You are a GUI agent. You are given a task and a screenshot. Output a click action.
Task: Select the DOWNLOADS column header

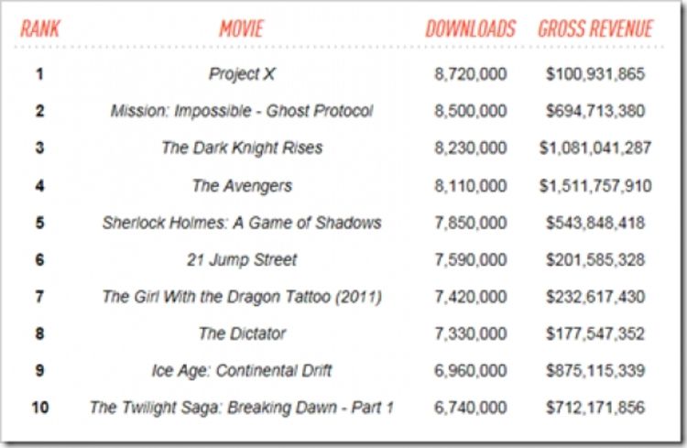tap(471, 29)
